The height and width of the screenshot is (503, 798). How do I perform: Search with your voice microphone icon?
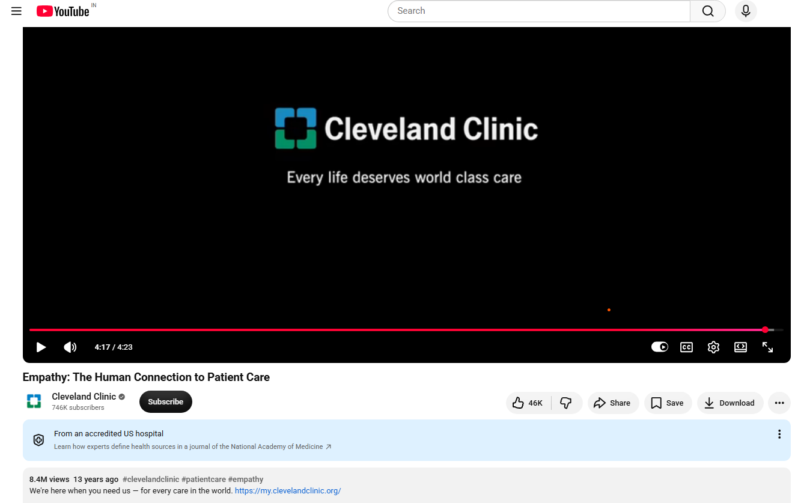tap(746, 11)
